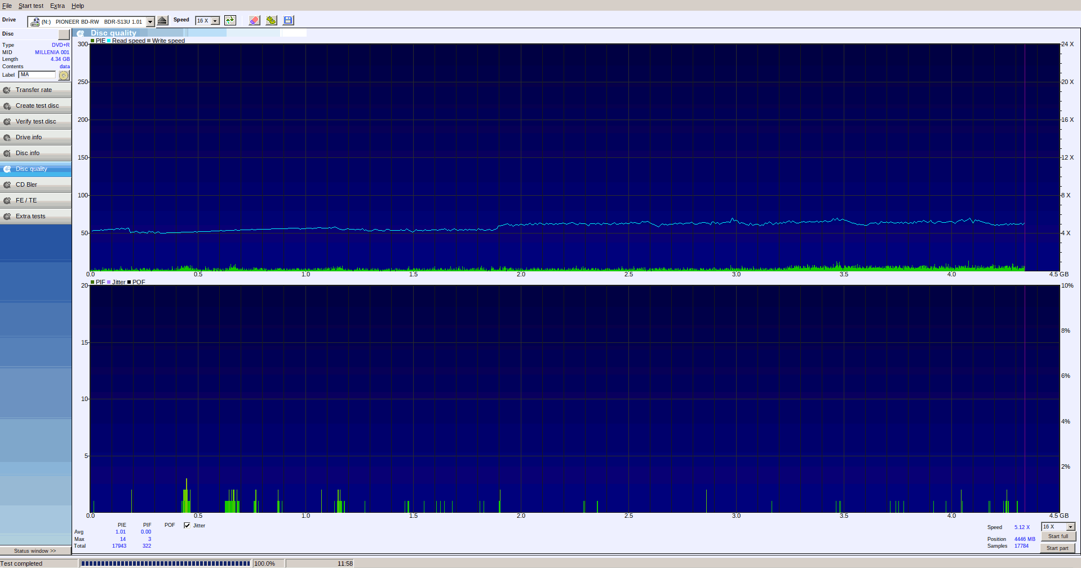Open the toolbar Speed dropdown
Image resolution: width=1081 pixels, height=568 pixels.
click(x=215, y=20)
